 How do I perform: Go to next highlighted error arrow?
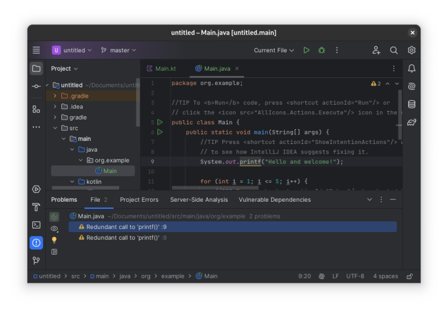[x=397, y=83]
